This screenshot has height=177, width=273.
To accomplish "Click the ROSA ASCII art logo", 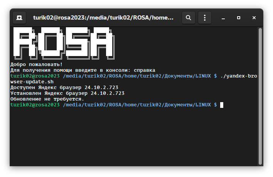I will [64, 43].
